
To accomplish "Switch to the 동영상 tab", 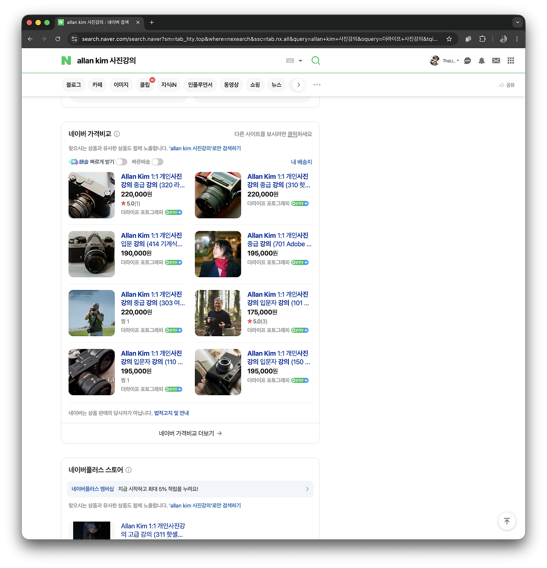I will [x=231, y=85].
